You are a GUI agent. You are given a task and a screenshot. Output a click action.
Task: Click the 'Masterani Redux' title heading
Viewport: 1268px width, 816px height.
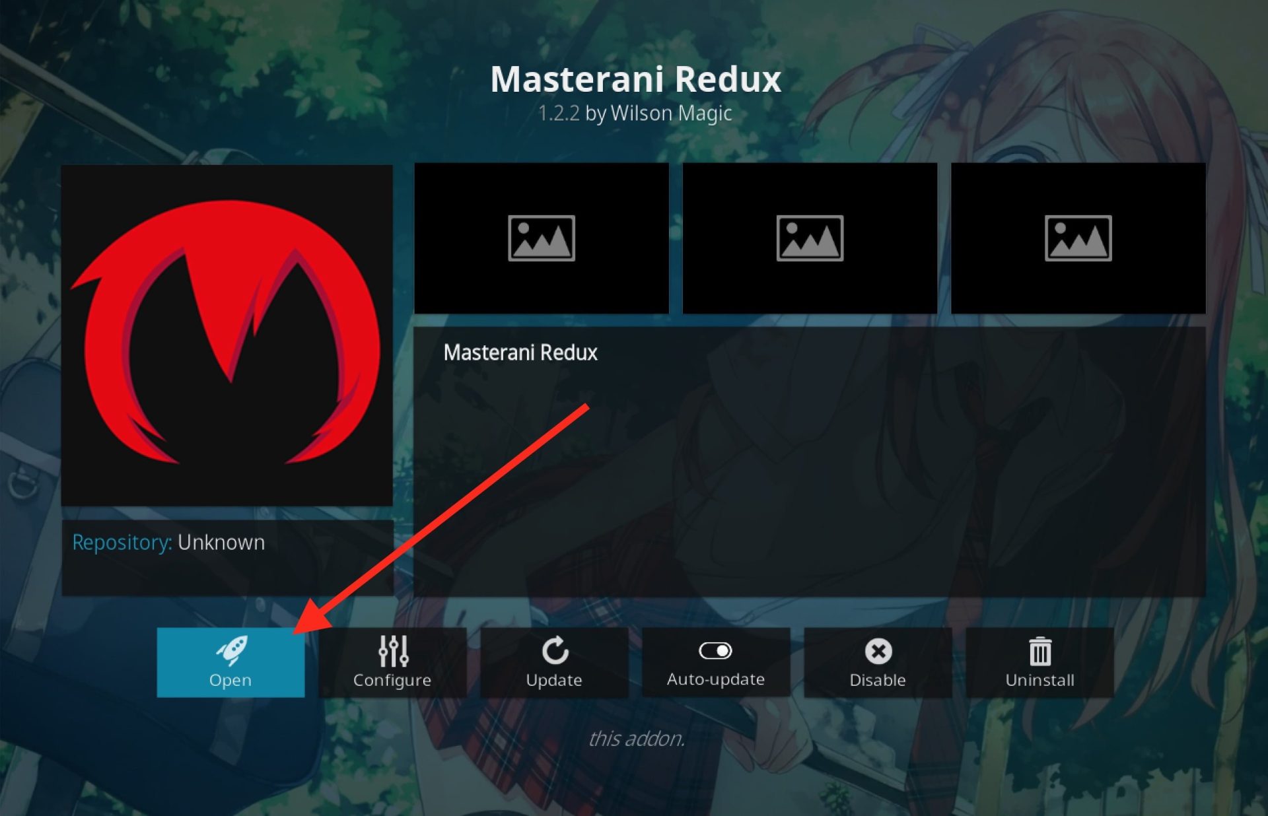click(635, 79)
